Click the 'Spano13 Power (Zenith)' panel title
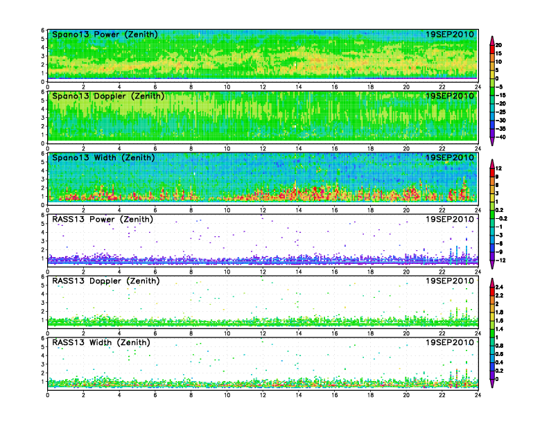 pyautogui.click(x=105, y=35)
